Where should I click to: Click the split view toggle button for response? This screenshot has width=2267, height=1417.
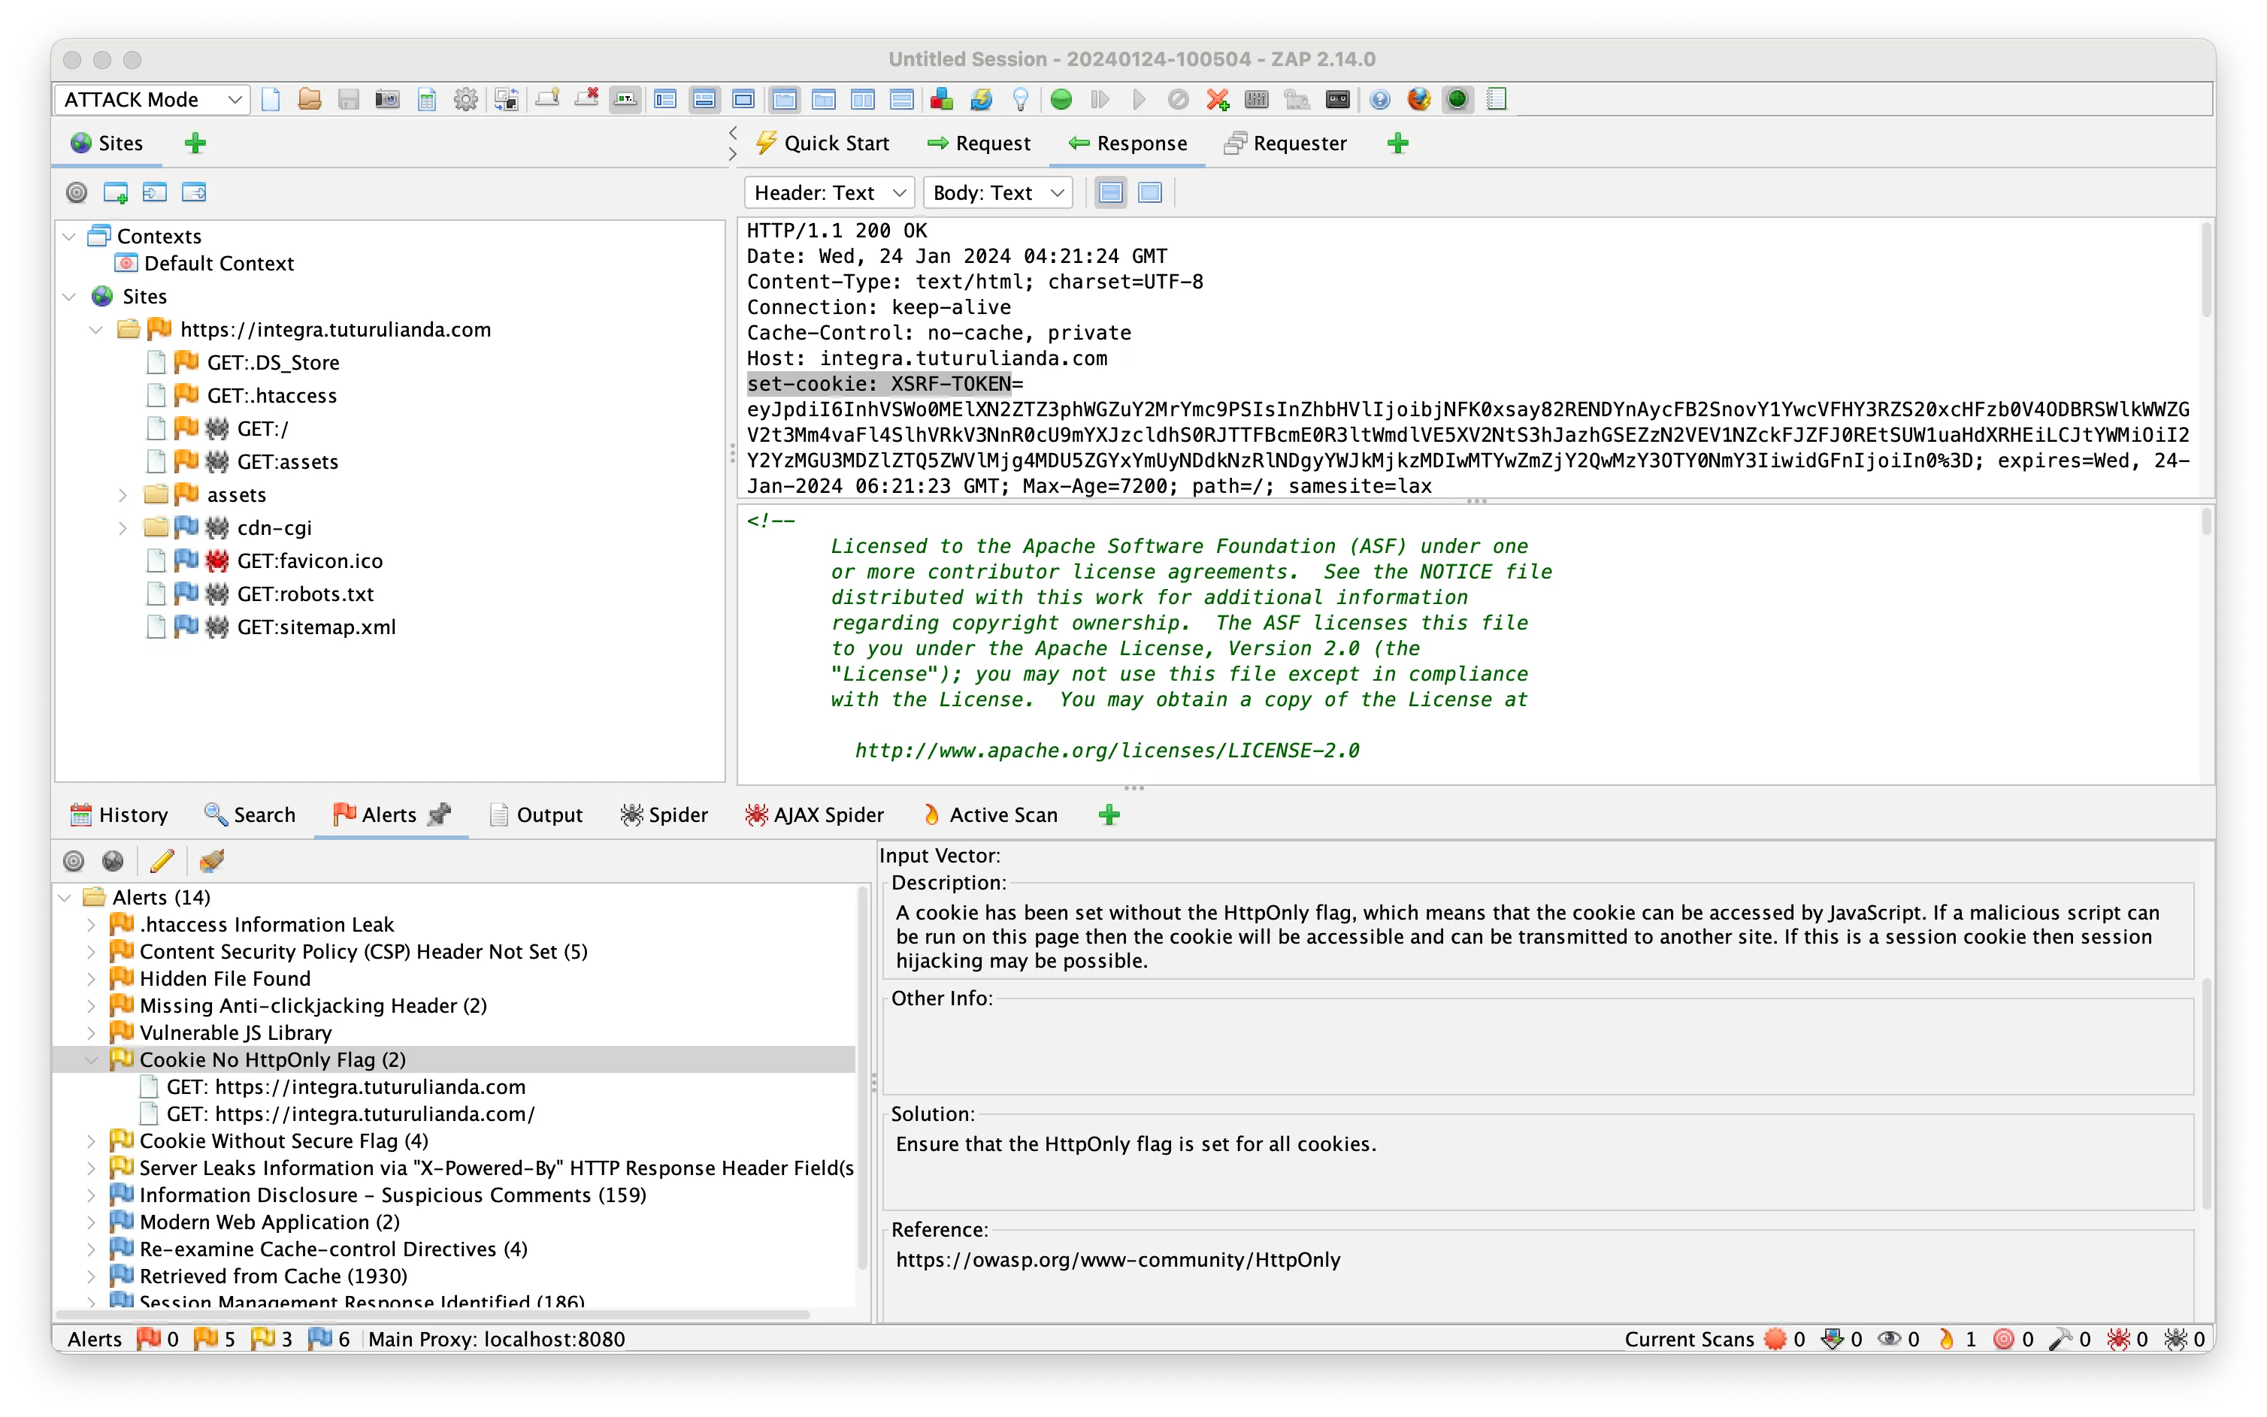click(1111, 192)
